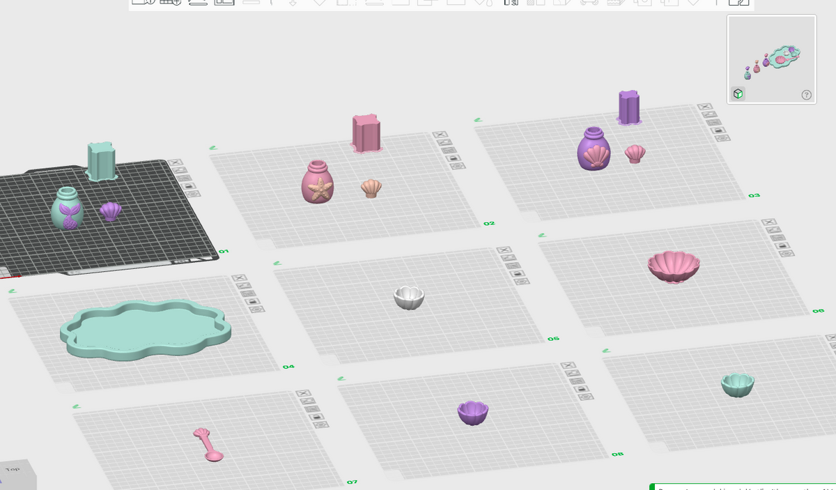Auto orient objects on plate 07
836x490 pixels.
click(307, 401)
